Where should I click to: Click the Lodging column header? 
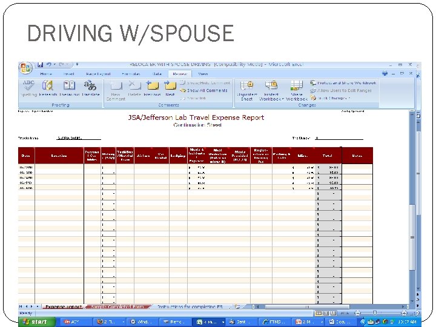[178, 156]
